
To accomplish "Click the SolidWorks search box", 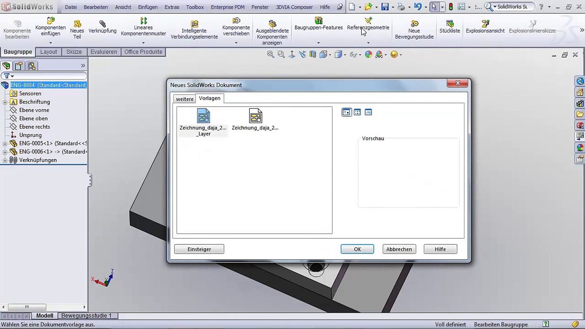I will point(510,7).
